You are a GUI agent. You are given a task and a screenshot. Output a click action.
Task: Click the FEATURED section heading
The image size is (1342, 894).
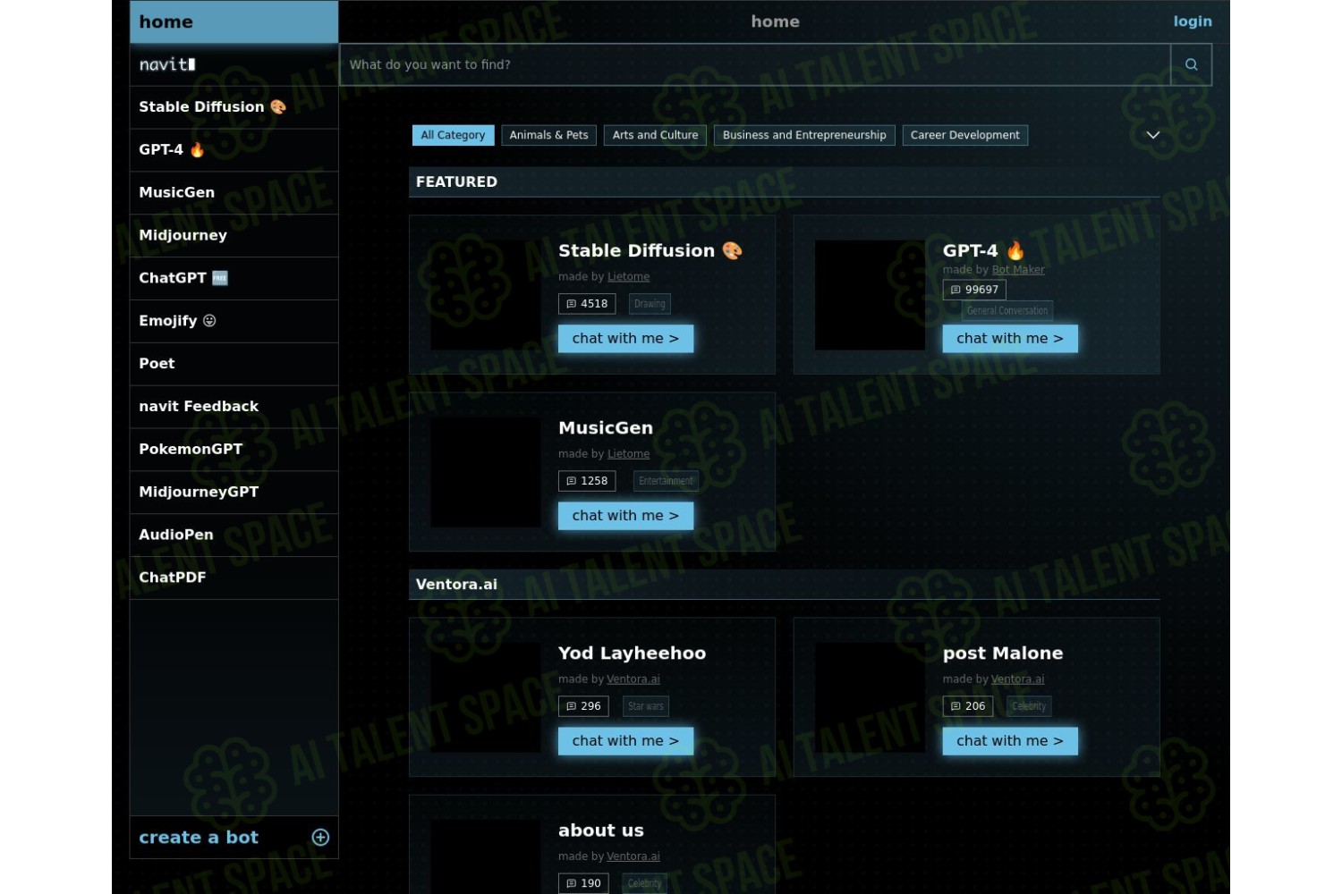456,181
